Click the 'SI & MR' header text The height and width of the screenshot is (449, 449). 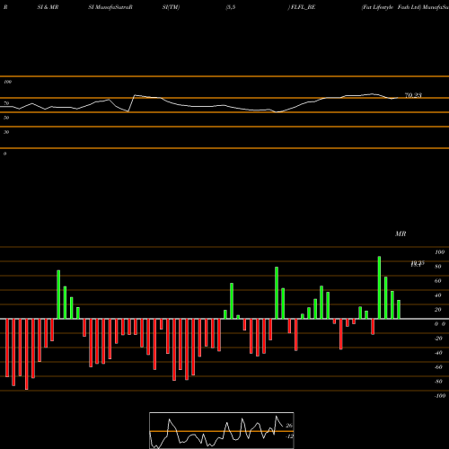tap(48, 7)
